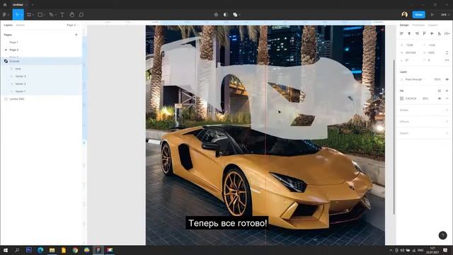Click the X position field
Image resolution: width=453 pixels, height=255 pixels.
point(409,45)
